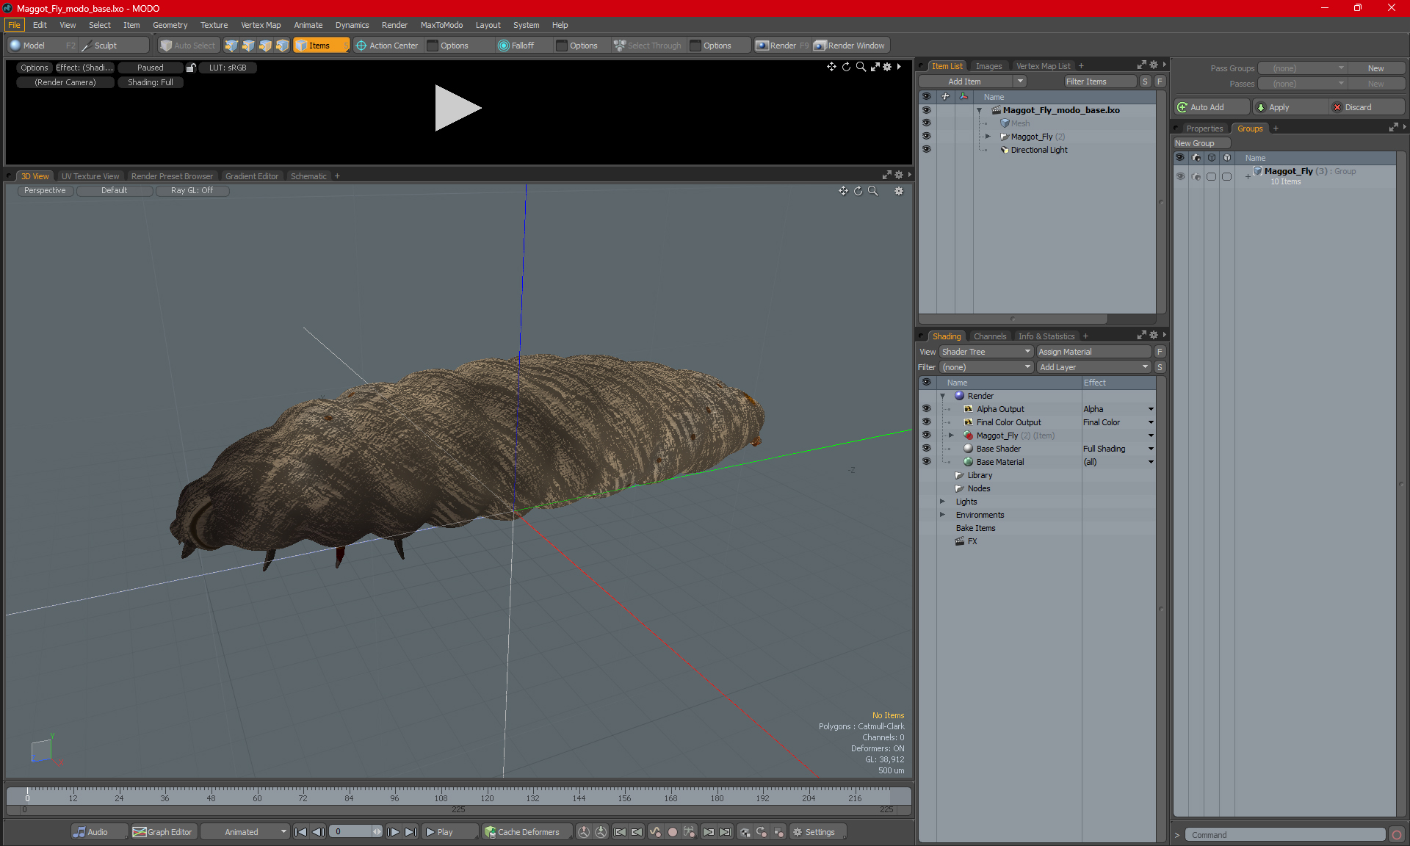Open Alpha effect dropdown arrow
This screenshot has width=1410, height=846.
1151,409
